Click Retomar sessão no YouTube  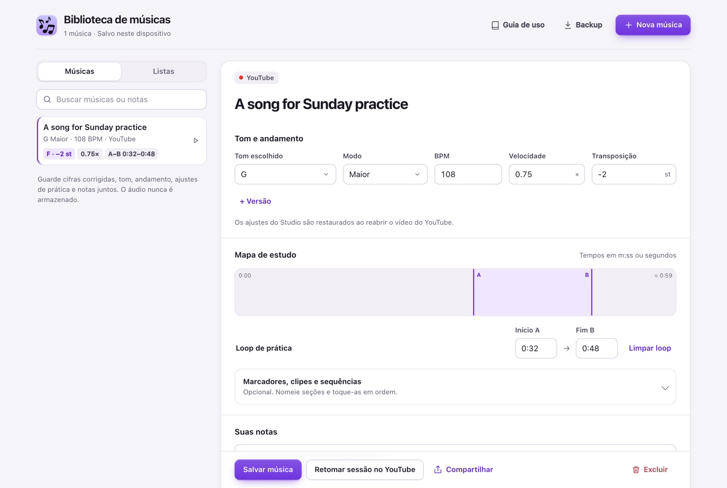click(x=365, y=469)
